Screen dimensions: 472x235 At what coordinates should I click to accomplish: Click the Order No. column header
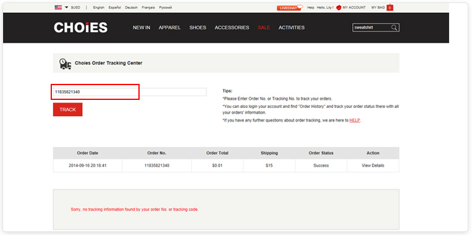157,153
